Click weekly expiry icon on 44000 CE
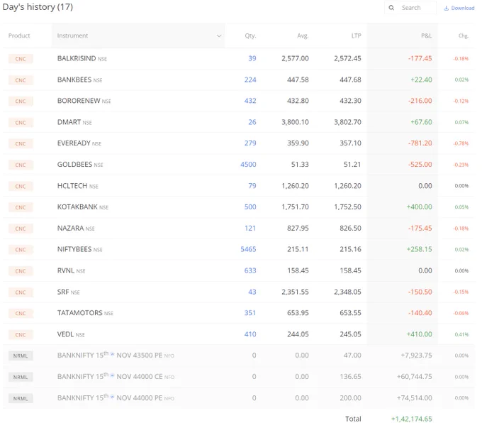Image resolution: width=482 pixels, height=423 pixels. [112, 375]
